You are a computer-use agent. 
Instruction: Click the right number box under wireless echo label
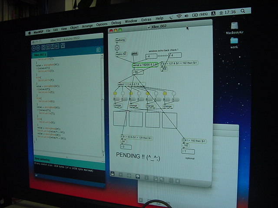(175, 55)
